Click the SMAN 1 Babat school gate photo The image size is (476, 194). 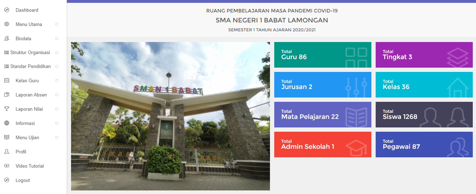click(x=170, y=116)
